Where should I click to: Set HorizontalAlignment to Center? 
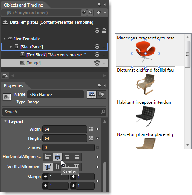point(58,157)
